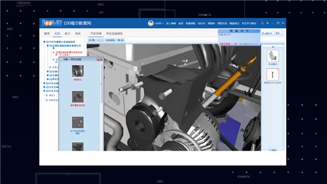This screenshot has height=184, width=327.
Task: Click the notification bell icon
Action: tap(262, 23)
